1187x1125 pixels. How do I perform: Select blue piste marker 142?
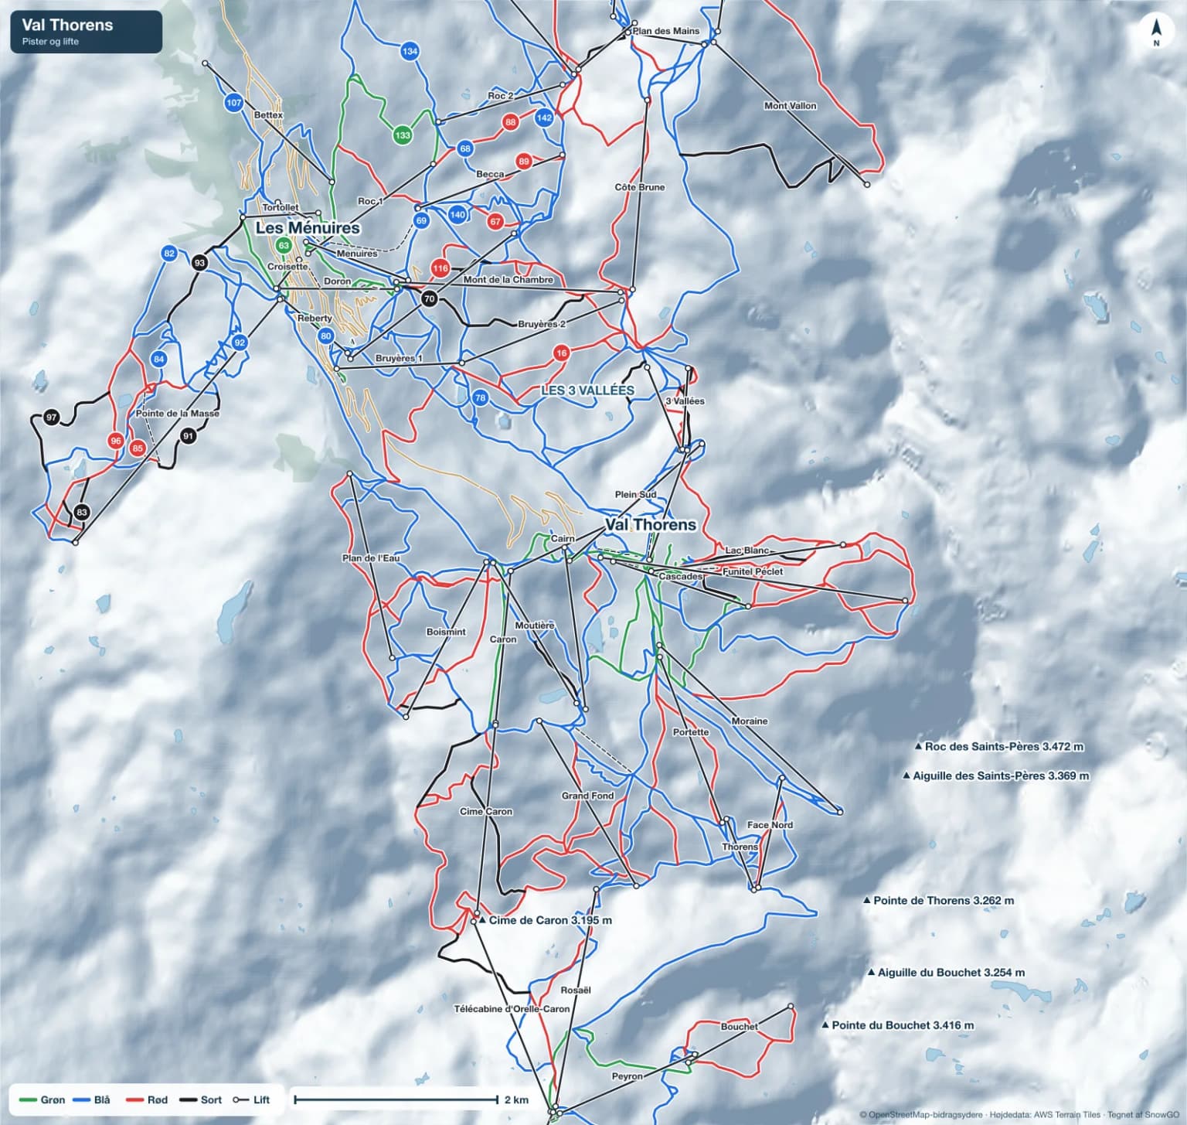click(x=544, y=118)
